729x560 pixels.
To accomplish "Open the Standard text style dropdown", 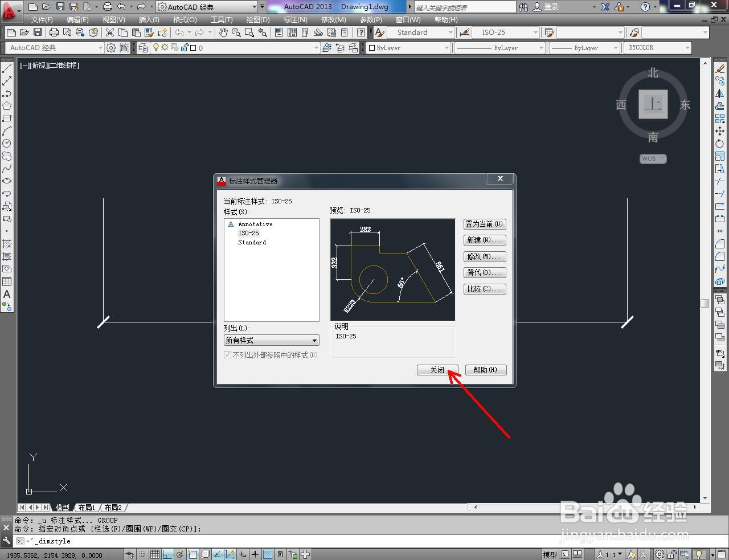I will click(x=421, y=32).
